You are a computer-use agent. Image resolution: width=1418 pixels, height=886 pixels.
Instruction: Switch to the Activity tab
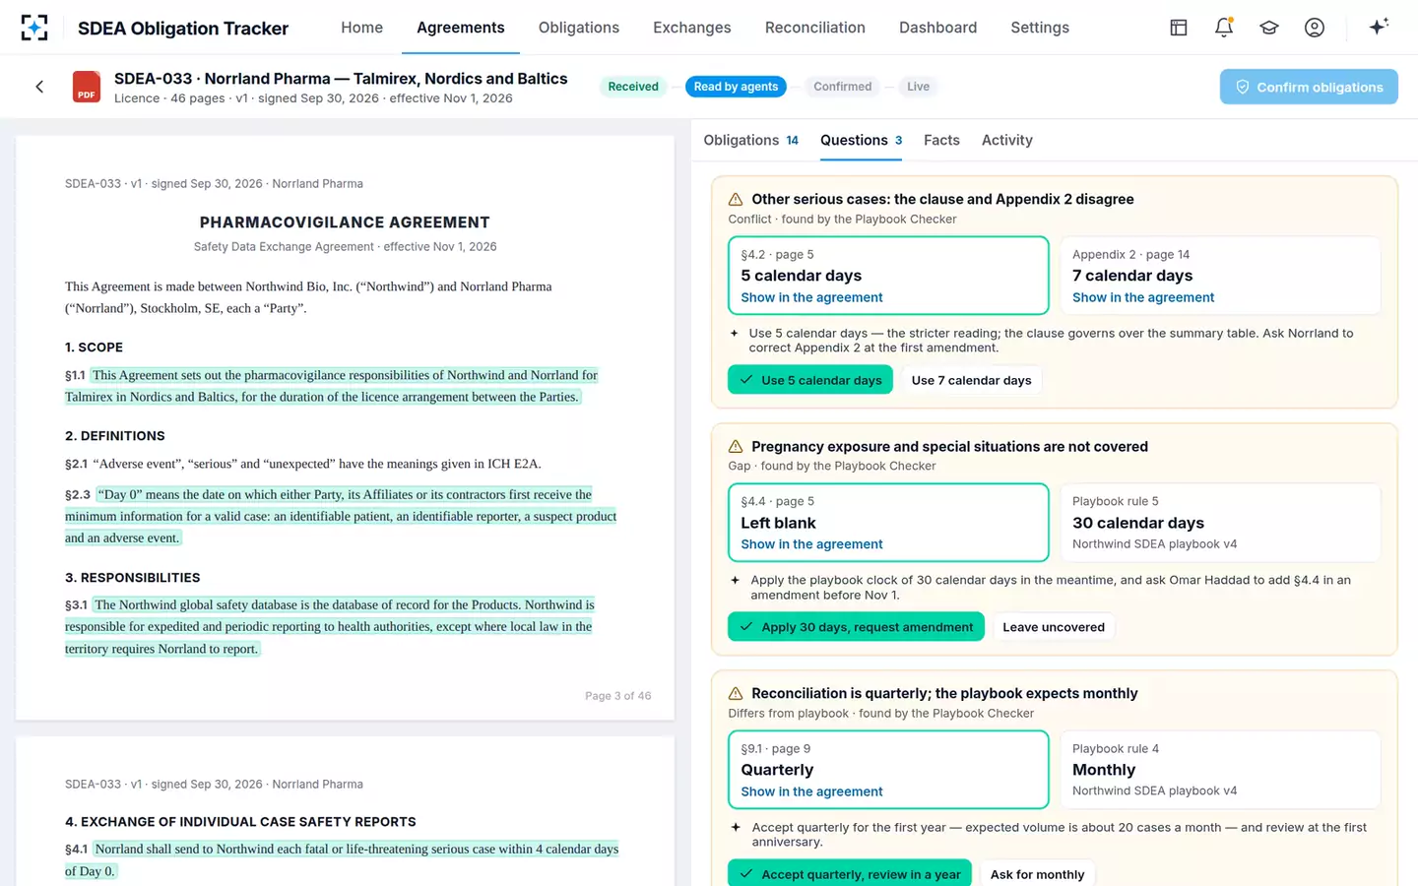point(1007,140)
